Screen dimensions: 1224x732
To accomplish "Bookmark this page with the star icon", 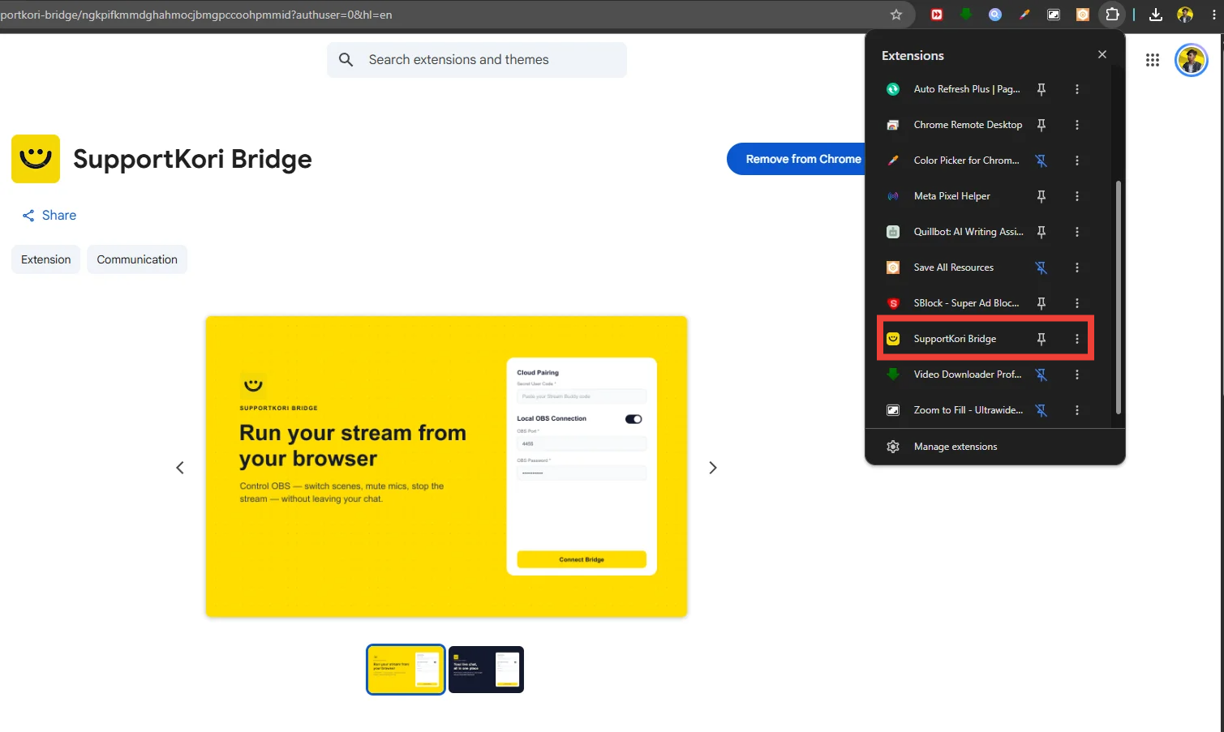I will [896, 15].
